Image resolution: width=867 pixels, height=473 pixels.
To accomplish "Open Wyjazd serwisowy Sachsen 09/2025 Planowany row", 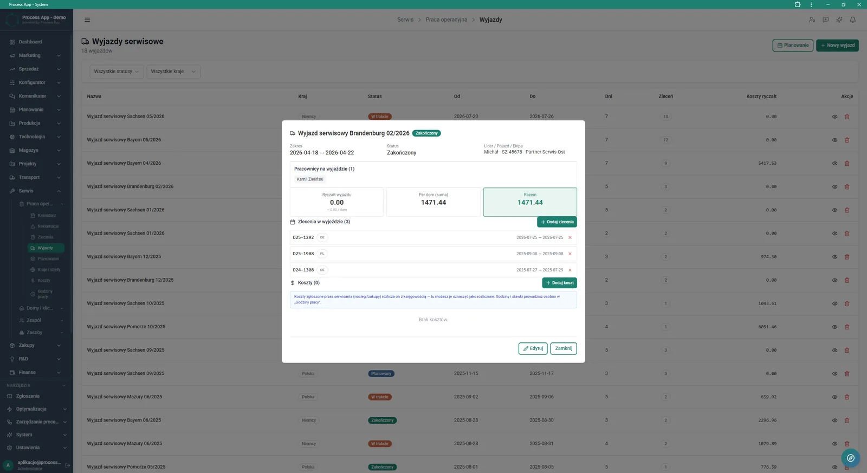I will [470, 374].
